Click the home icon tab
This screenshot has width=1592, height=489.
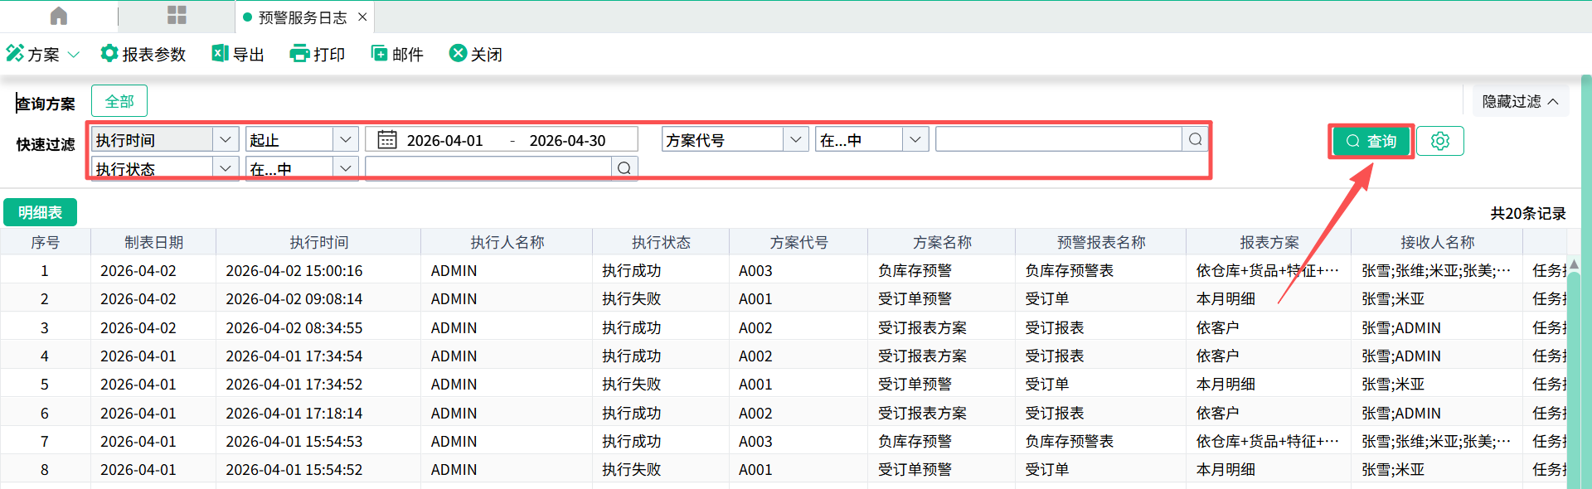[59, 17]
